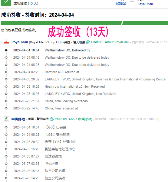Screen dimensions: 168x182
Task: Click the Royal Mail carrier logo icon
Action: click(x=6, y=42)
